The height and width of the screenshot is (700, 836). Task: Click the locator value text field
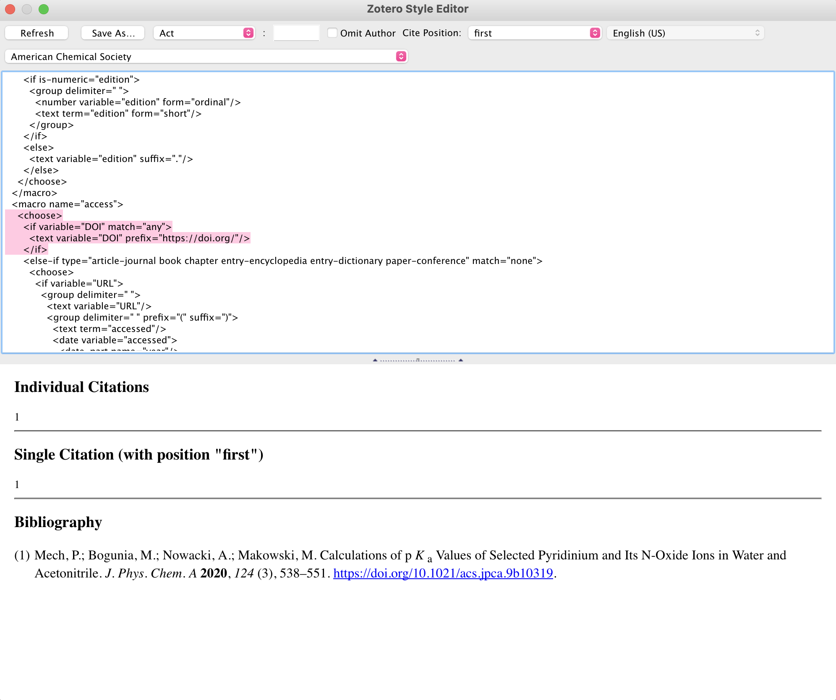pos(296,33)
